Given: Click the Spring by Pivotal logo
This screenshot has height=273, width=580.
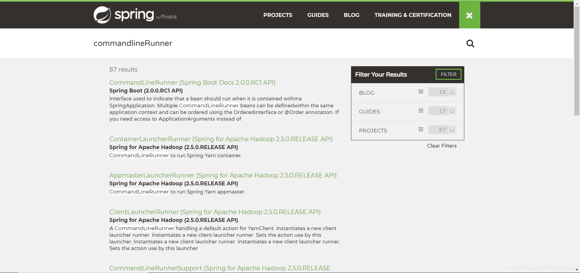Looking at the screenshot, I should (135, 15).
